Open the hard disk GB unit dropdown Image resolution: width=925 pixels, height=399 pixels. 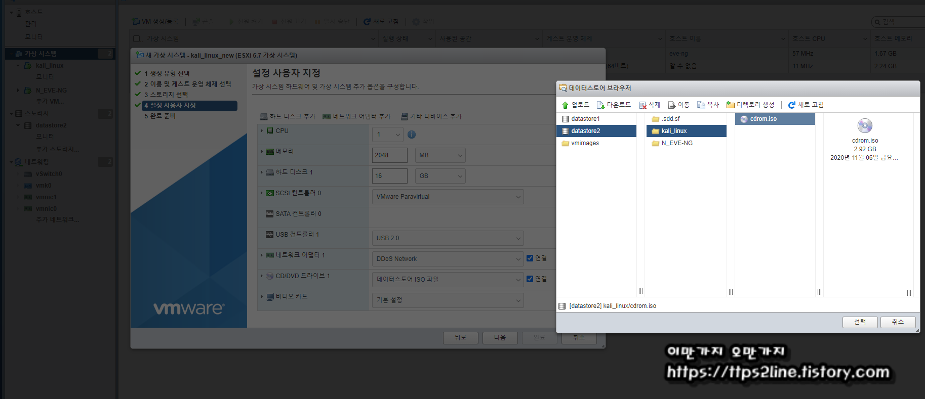tap(440, 176)
